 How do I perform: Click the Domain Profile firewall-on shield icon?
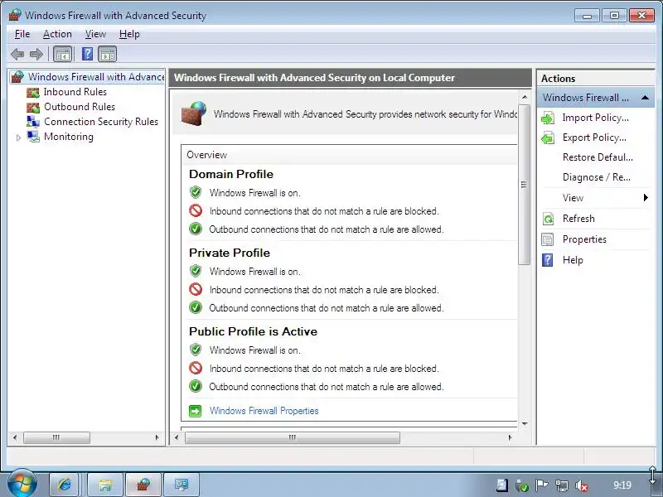tap(196, 192)
